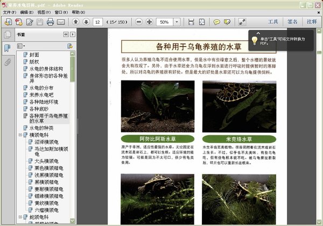Image resolution: width=323 pixels, height=226 pixels.
Task: Open the 文件 menu
Action: click(x=10, y=12)
